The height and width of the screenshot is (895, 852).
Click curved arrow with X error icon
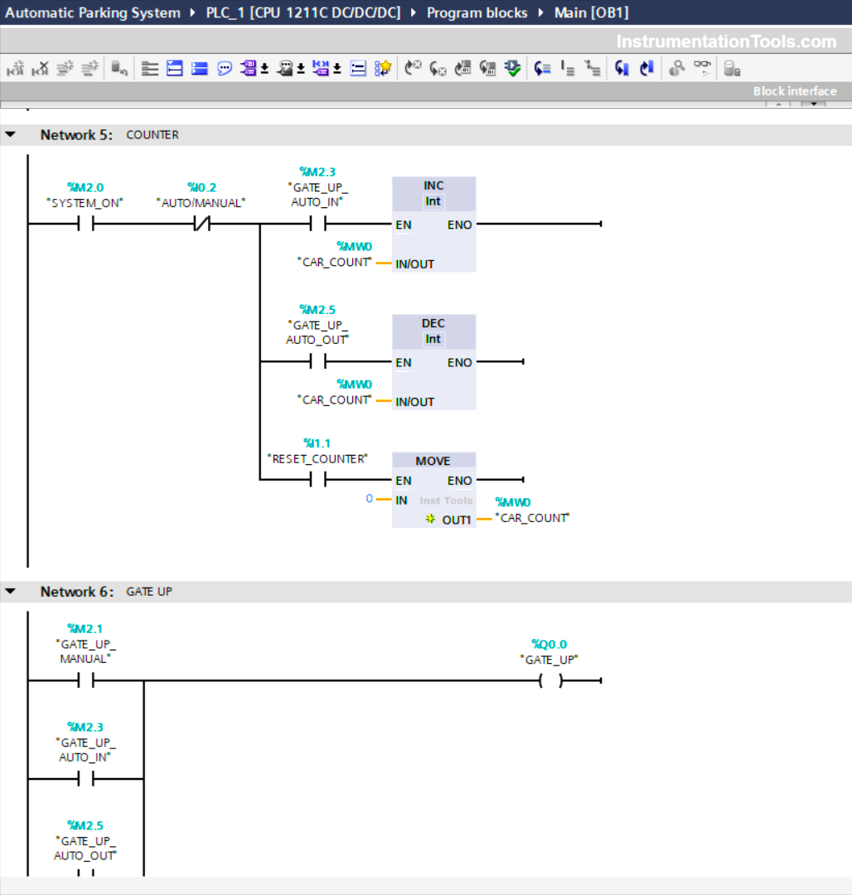click(413, 69)
